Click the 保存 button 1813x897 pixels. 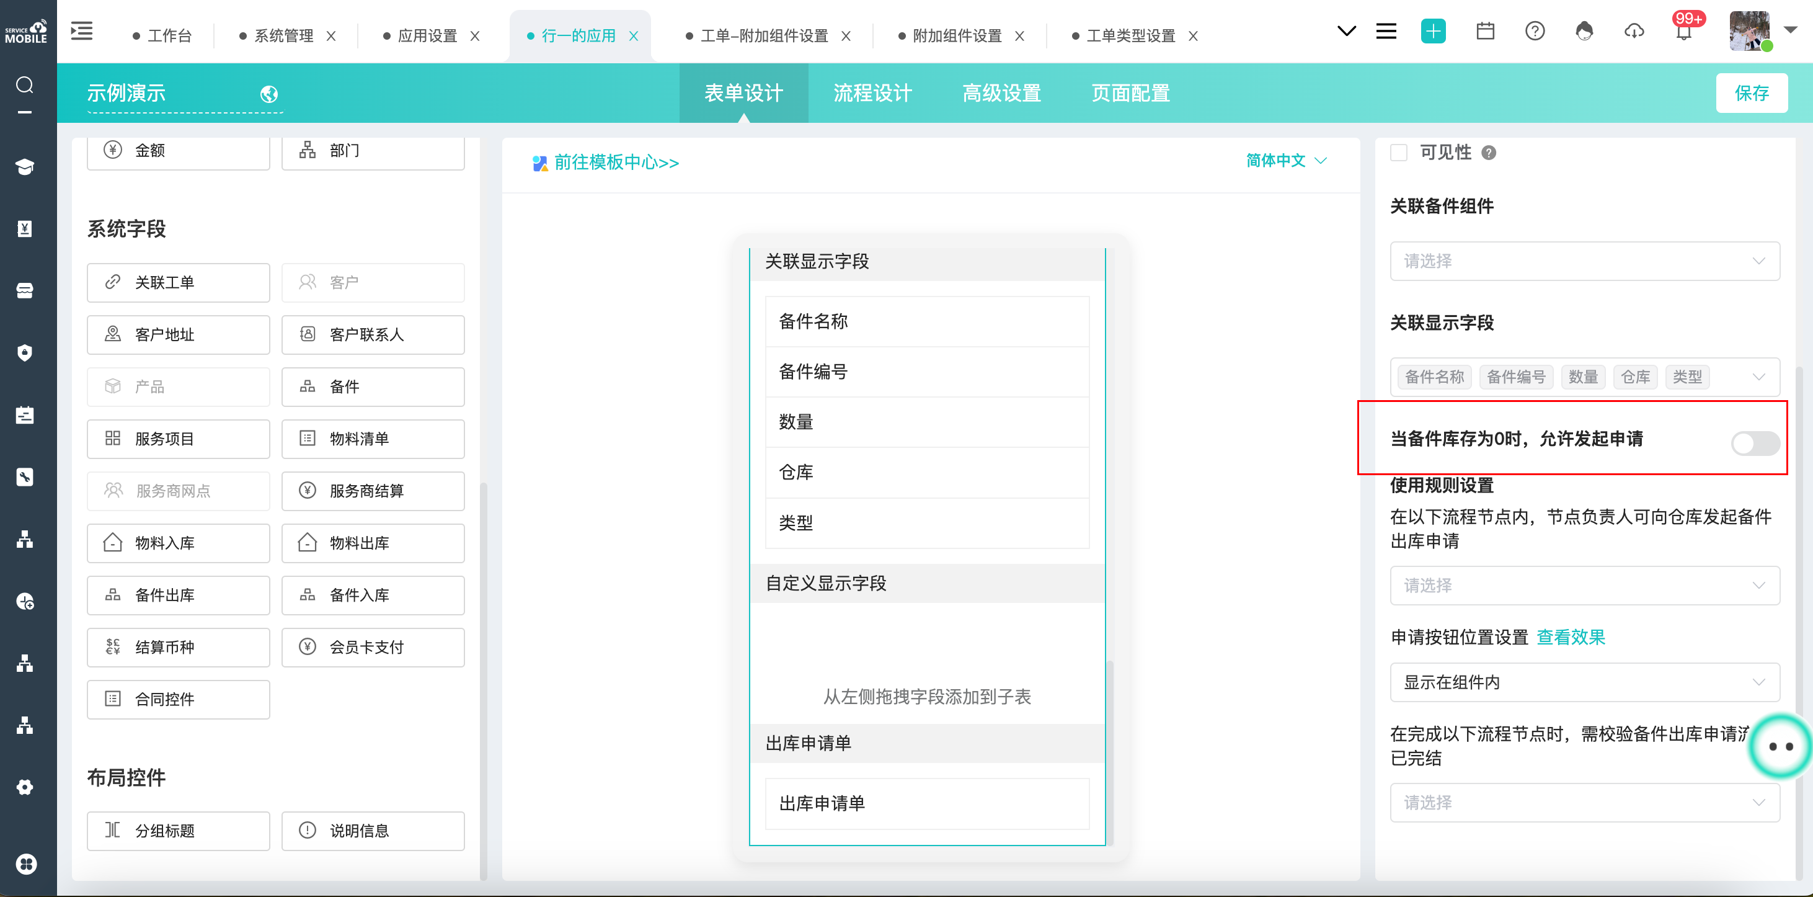tap(1750, 93)
